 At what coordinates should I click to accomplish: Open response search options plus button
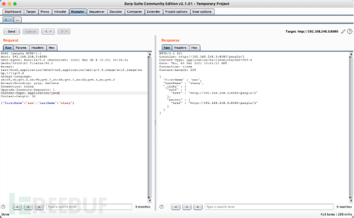tap(187, 207)
